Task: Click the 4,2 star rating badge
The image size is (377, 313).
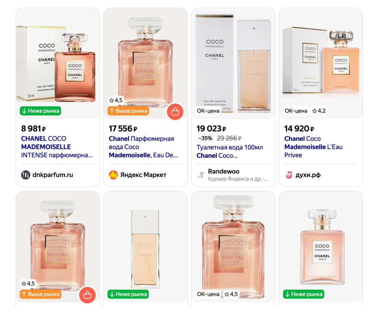Action: (x=319, y=111)
